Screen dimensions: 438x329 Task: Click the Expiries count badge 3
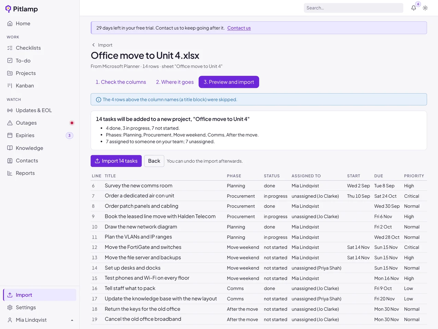click(x=69, y=135)
